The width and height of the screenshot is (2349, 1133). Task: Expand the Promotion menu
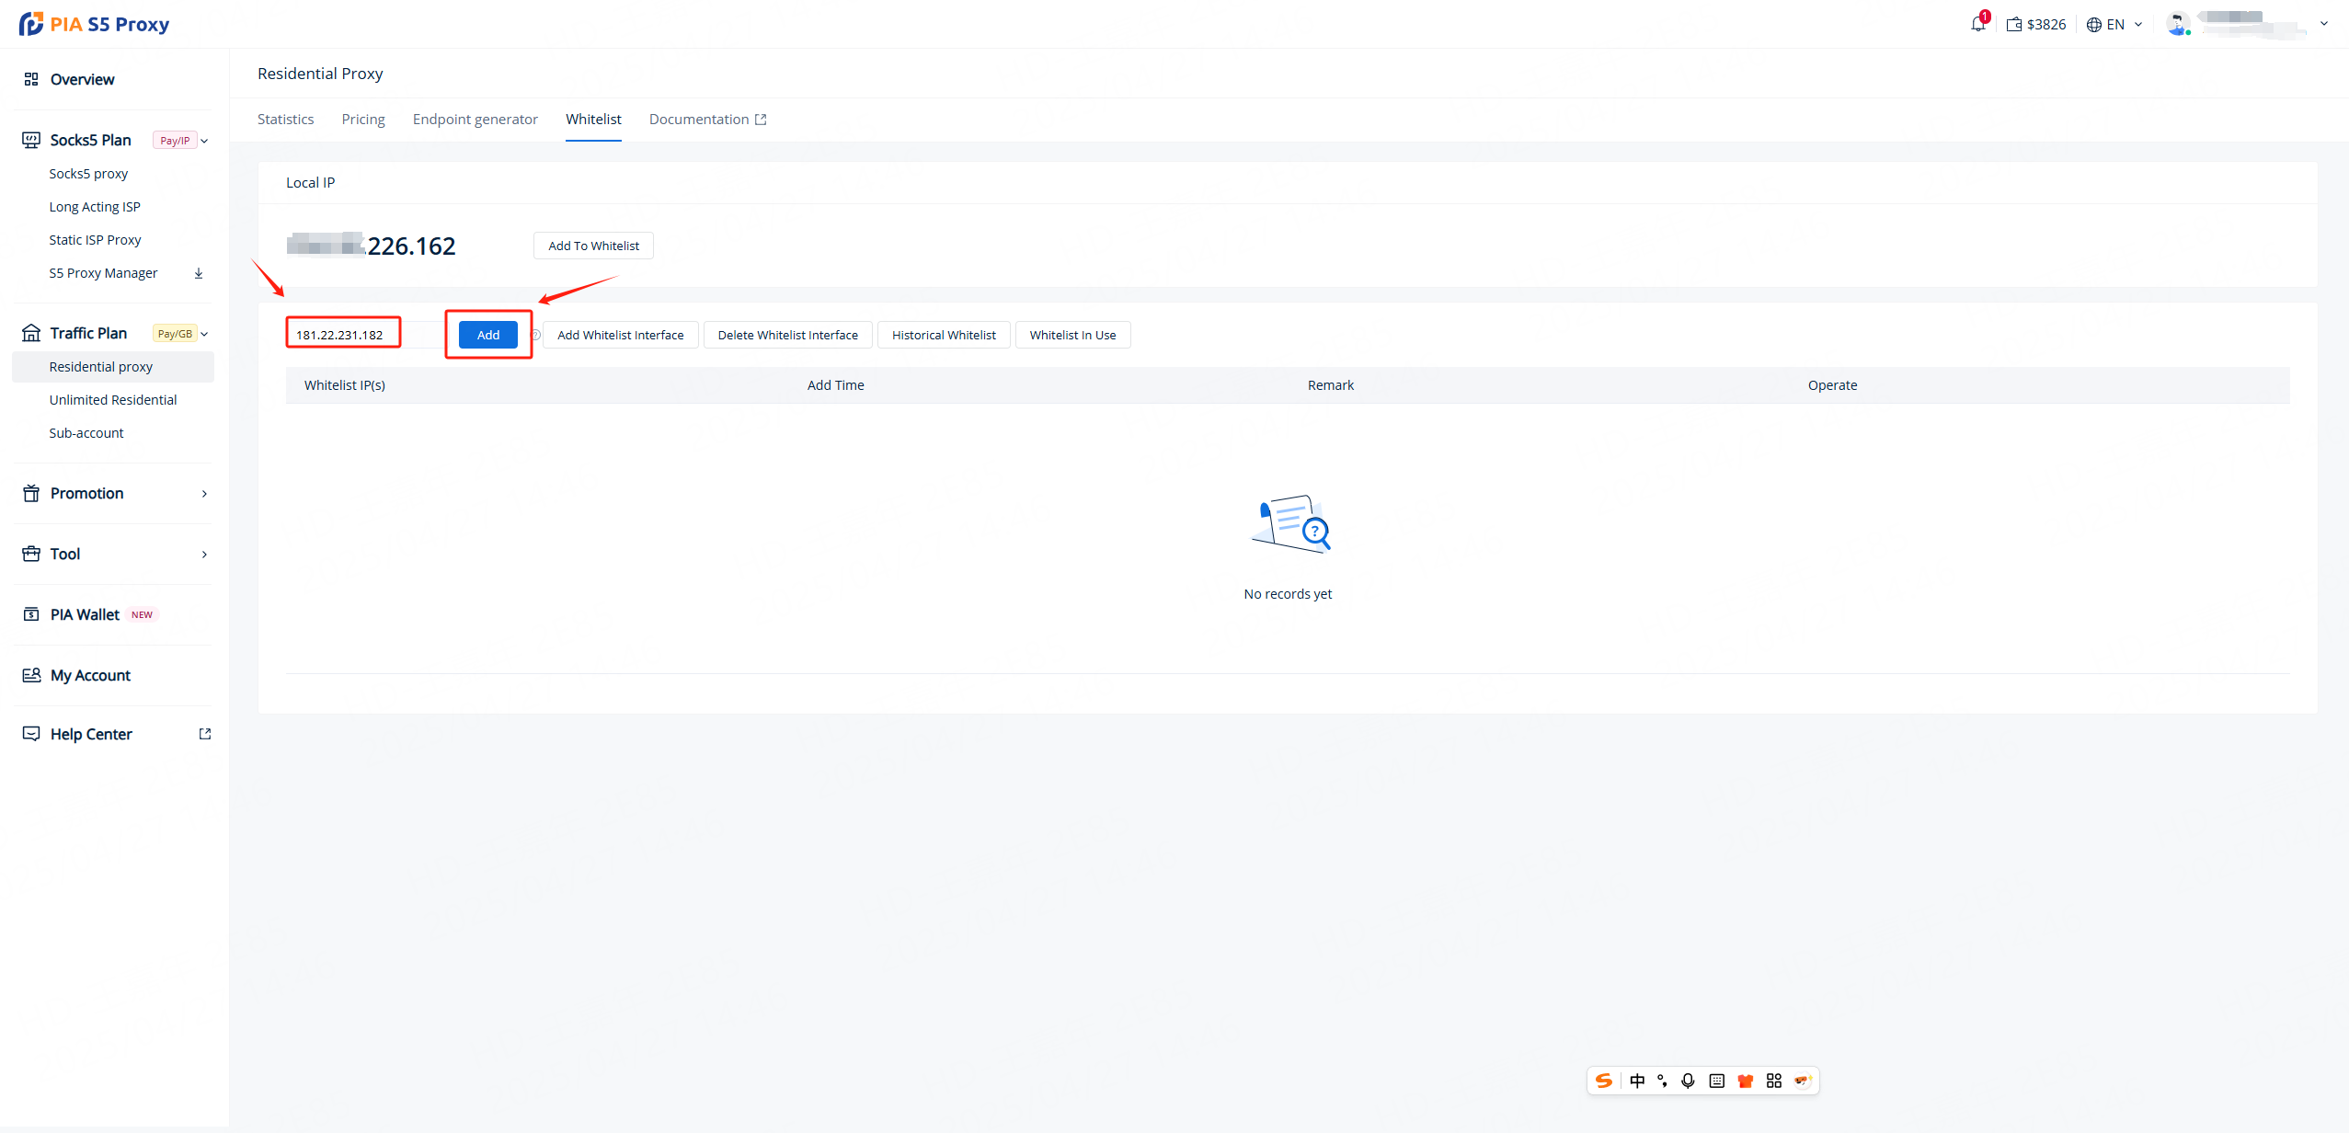tap(204, 494)
